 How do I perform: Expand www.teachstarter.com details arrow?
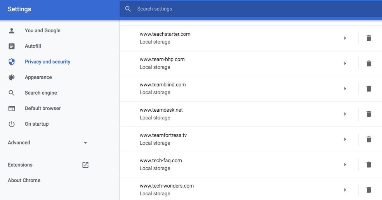[x=345, y=38]
